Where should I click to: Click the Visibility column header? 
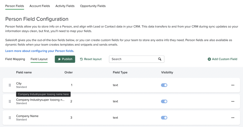pyautogui.click(x=167, y=72)
